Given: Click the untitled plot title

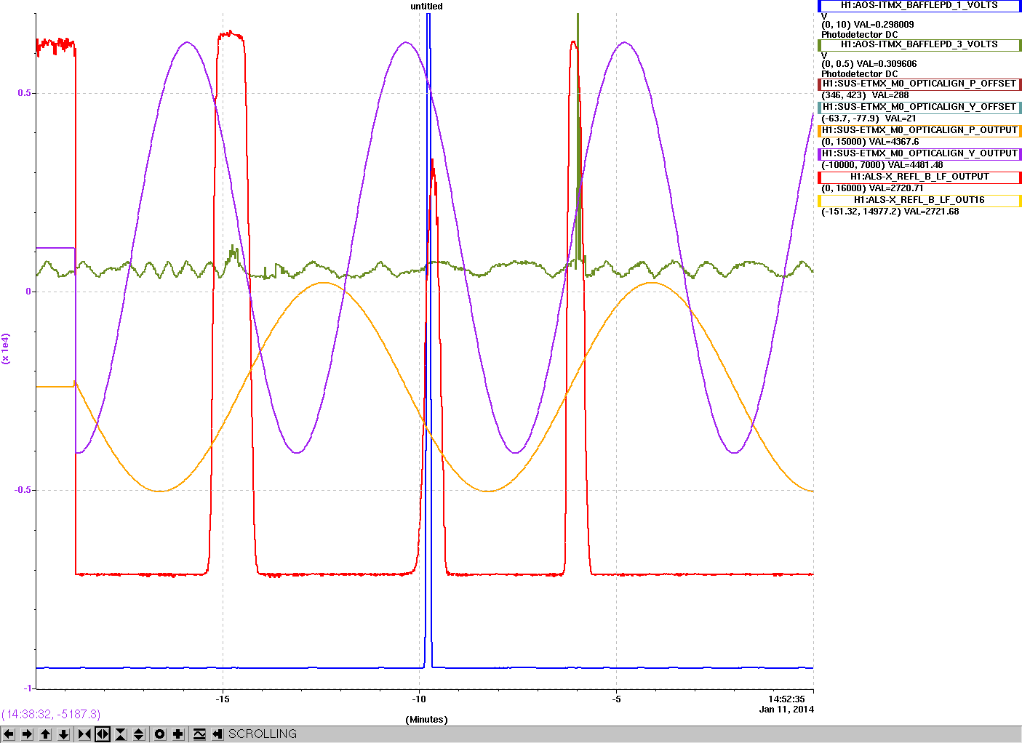Looking at the screenshot, I should (x=426, y=7).
